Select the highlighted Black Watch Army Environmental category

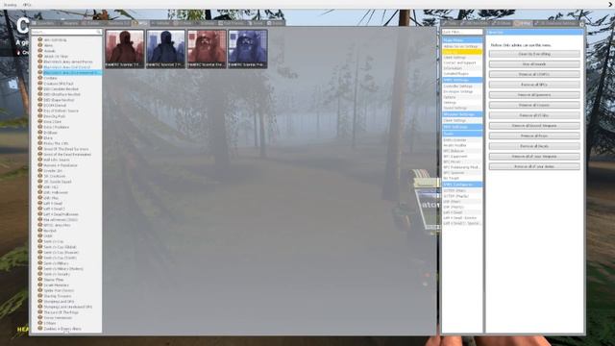(x=72, y=73)
